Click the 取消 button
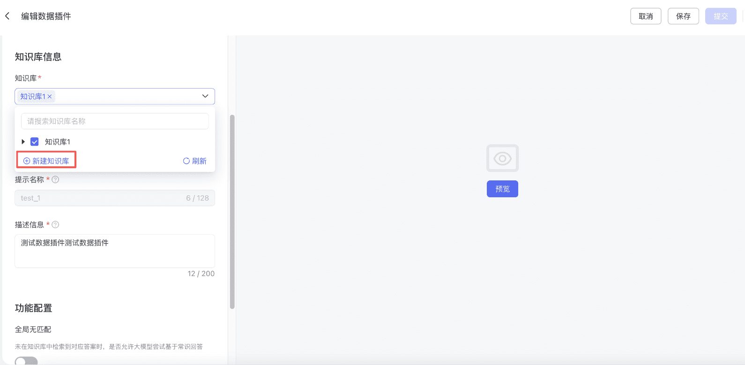 pyautogui.click(x=646, y=16)
